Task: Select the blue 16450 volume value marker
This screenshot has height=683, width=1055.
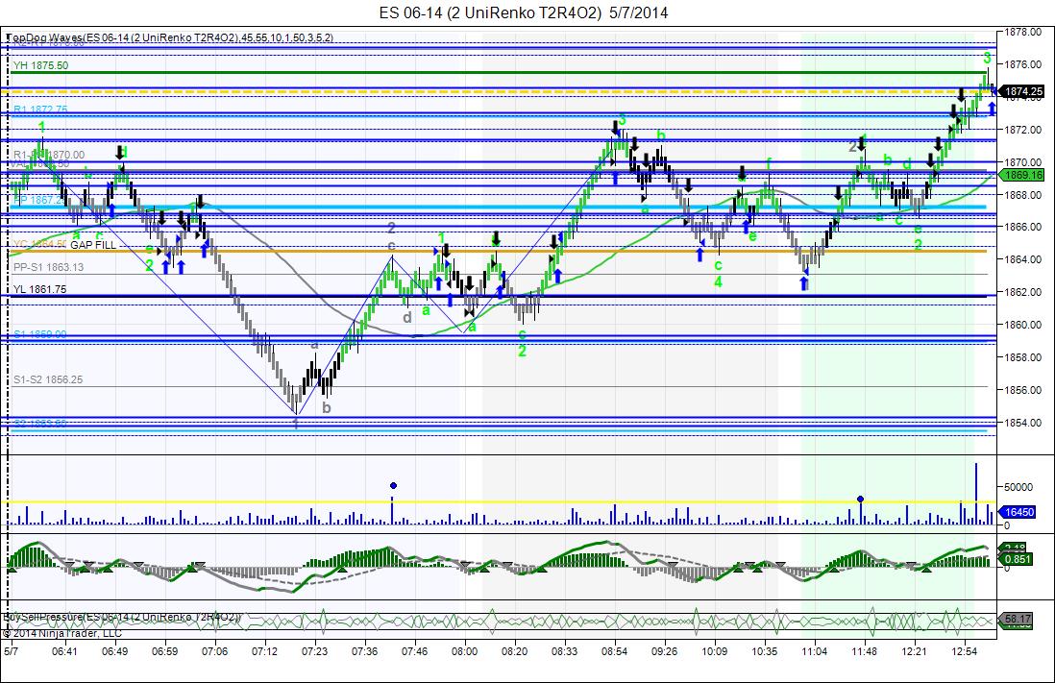Action: coord(1018,512)
